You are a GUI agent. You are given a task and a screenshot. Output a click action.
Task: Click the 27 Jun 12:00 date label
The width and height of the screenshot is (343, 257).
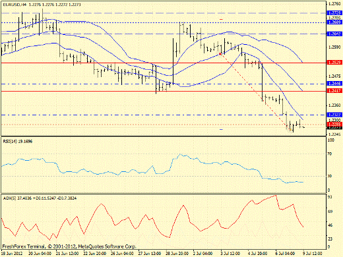point(150,254)
